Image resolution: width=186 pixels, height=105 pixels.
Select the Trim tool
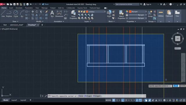[x=41, y=12]
